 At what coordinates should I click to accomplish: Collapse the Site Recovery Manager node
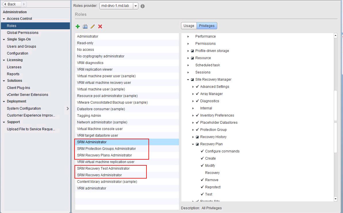[x=188, y=80]
